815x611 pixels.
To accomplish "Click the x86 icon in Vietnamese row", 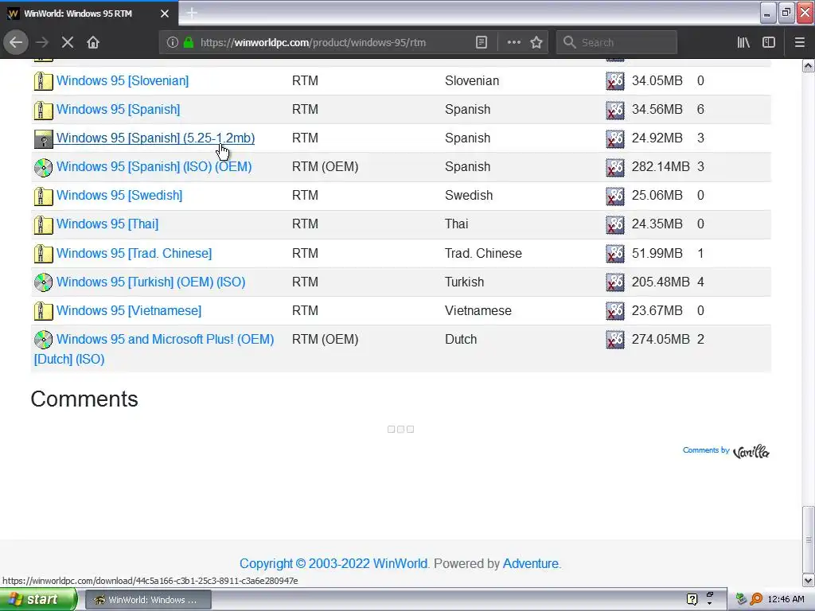I will click(x=615, y=311).
